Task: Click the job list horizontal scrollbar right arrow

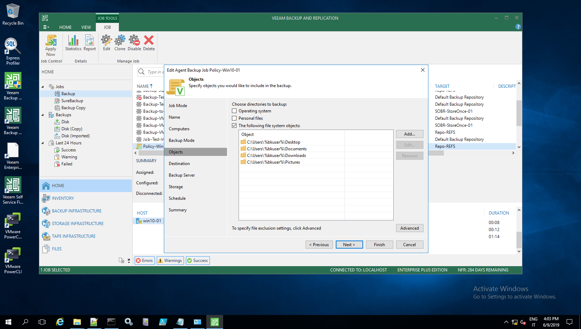Action: point(513,153)
